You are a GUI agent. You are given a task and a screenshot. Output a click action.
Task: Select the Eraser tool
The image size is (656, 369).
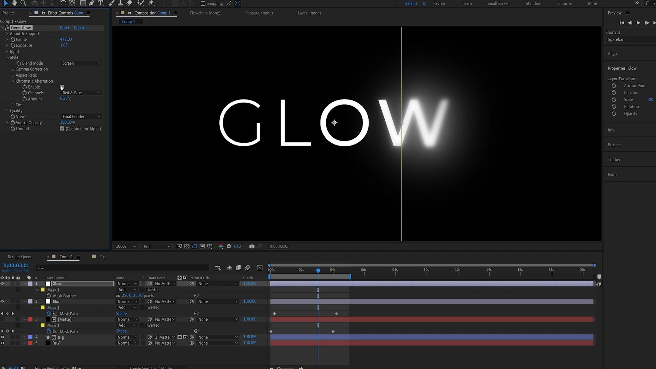pos(129,3)
